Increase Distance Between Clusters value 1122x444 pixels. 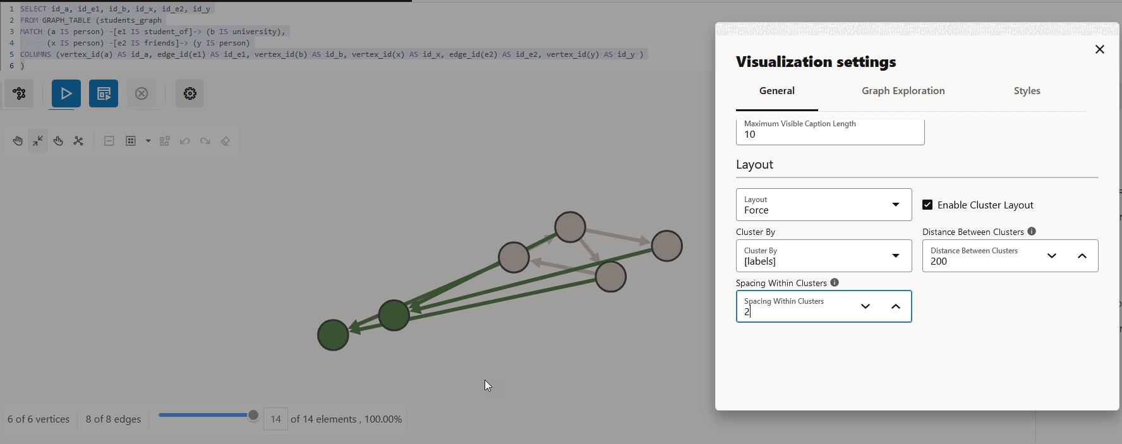(1082, 256)
